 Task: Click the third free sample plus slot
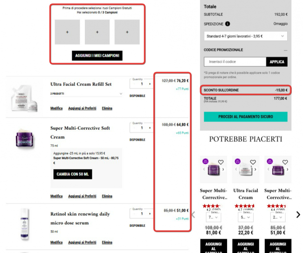pos(127,32)
